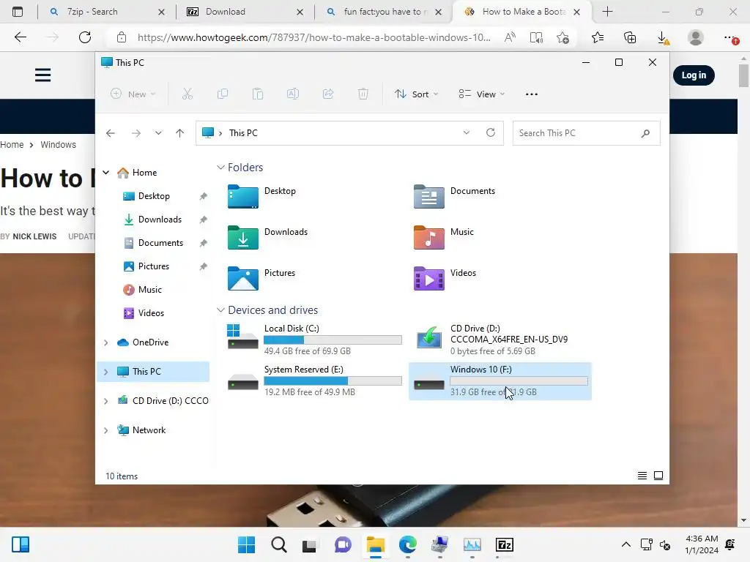The width and height of the screenshot is (750, 562).
Task: Open the See more (three dots) Explorer menu
Action: click(532, 94)
